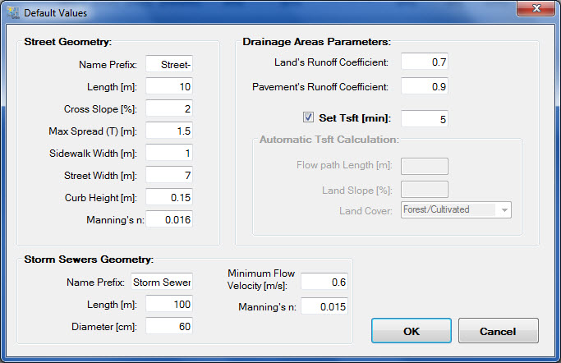Edit the Street Name Prefix field

169,64
